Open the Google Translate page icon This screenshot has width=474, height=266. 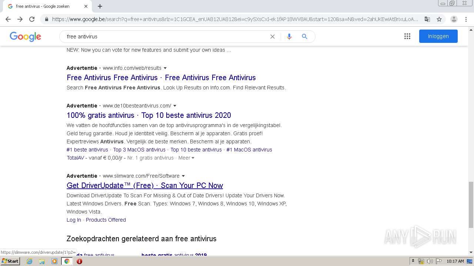pos(427,19)
